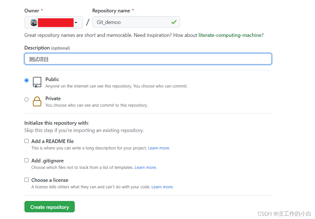315x219 pixels.
Task: Click the Add .gitignore label
Action: click(47, 161)
